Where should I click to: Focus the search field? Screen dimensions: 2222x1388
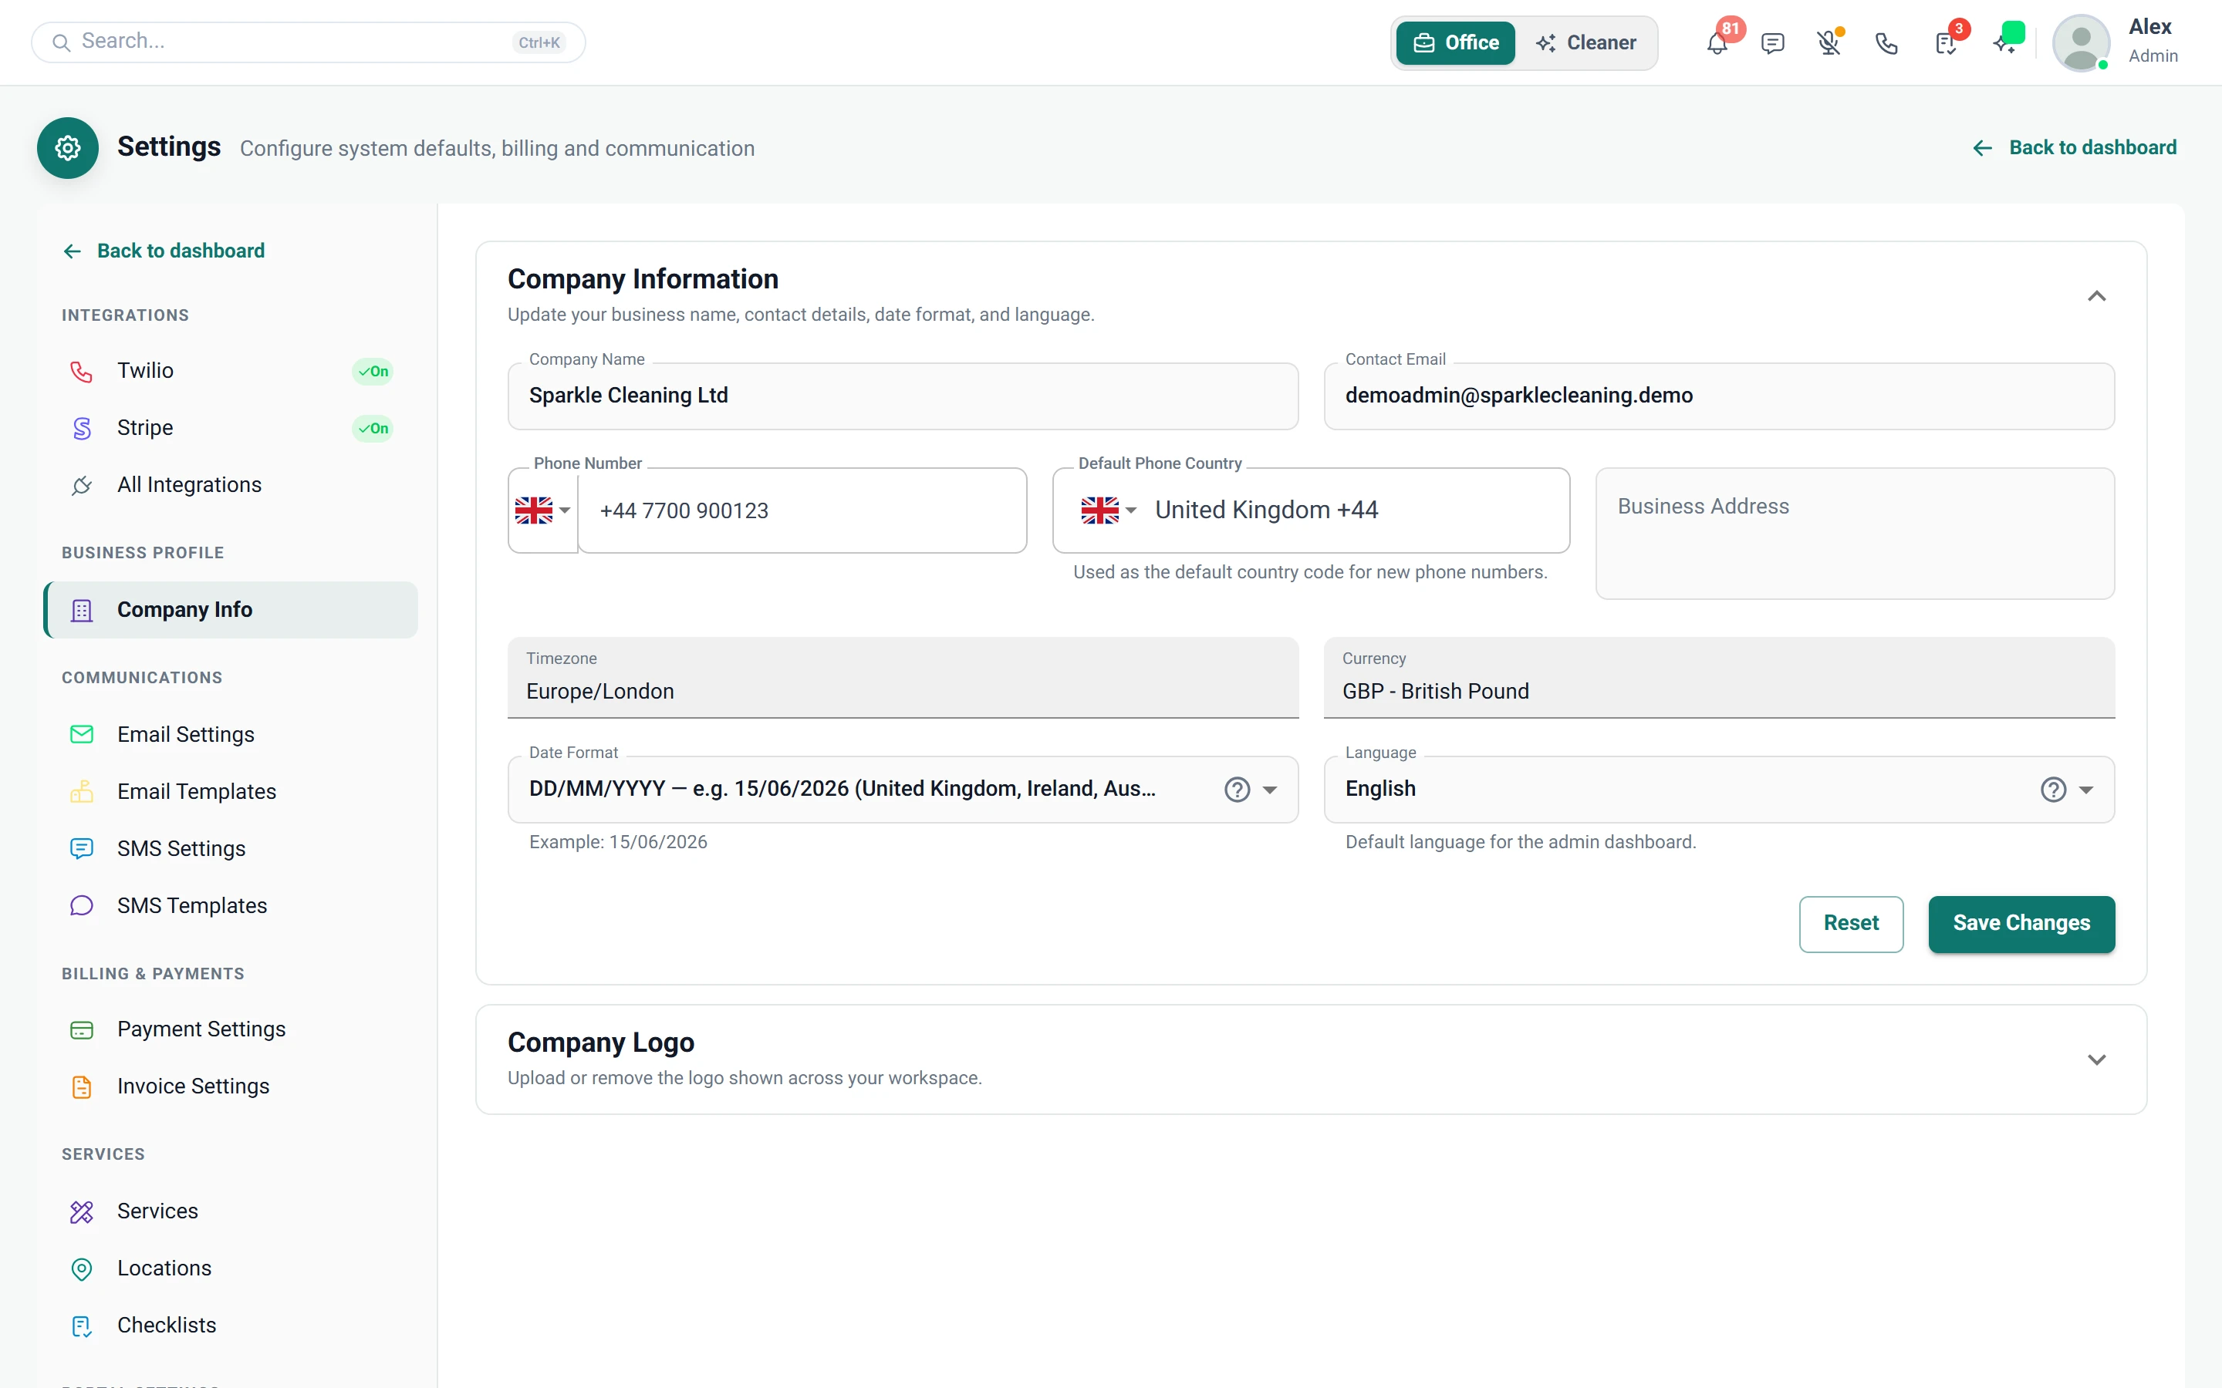click(308, 42)
